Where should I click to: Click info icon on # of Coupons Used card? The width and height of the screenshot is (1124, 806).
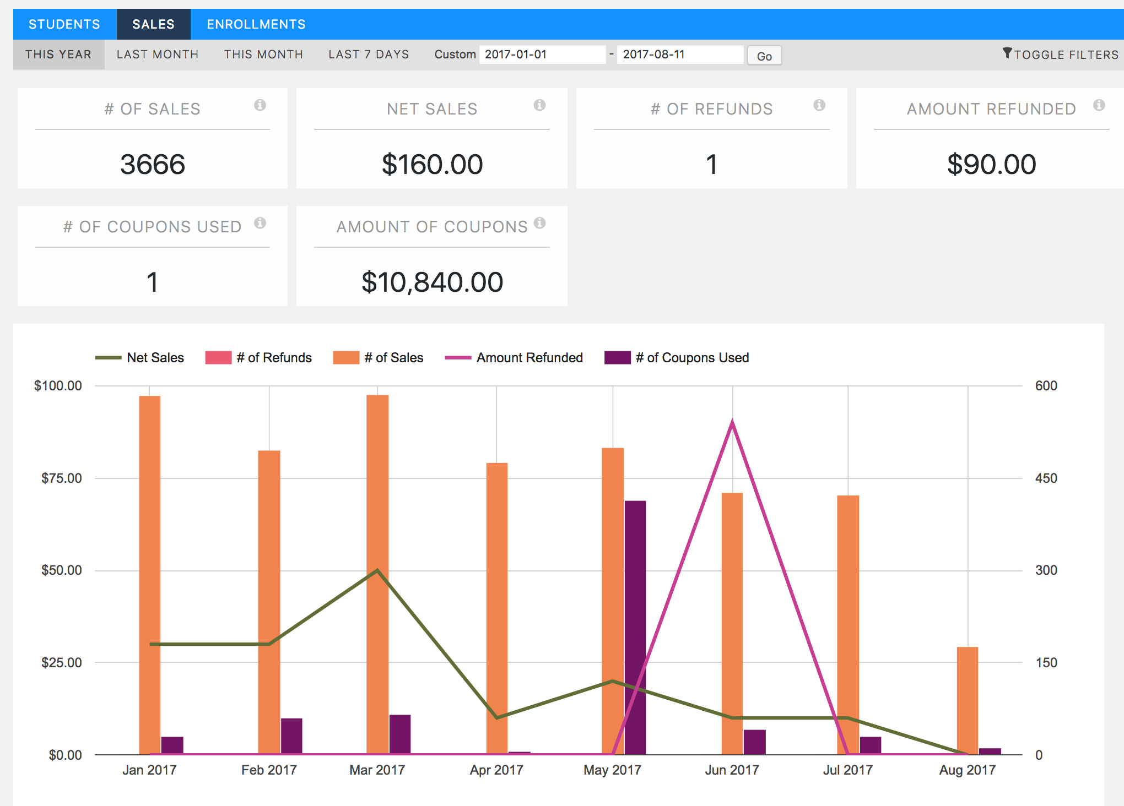[260, 223]
